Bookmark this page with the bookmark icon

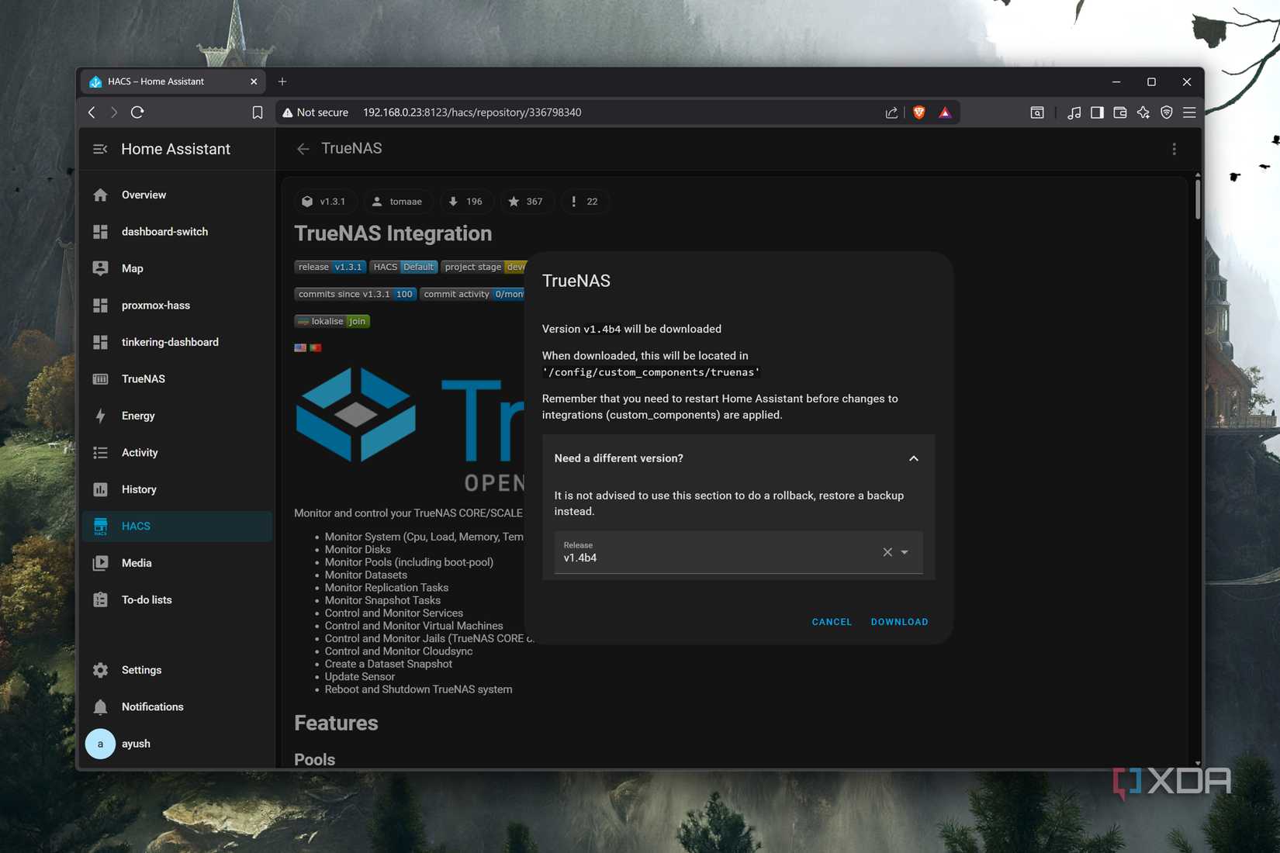point(258,112)
